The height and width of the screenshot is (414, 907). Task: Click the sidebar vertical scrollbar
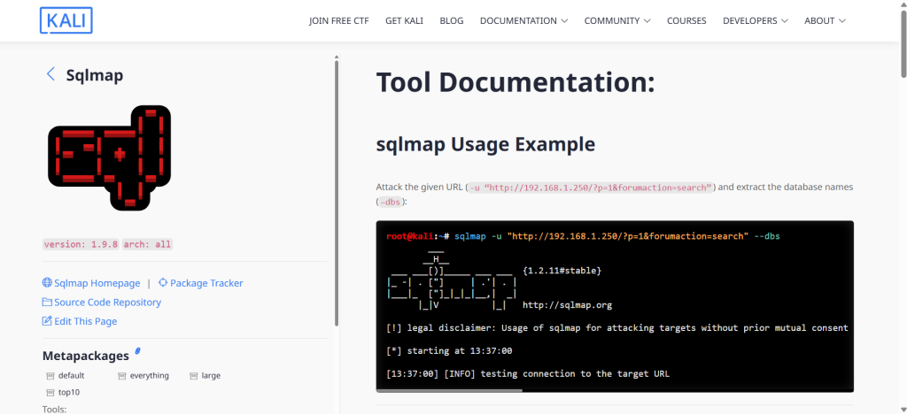point(337,177)
